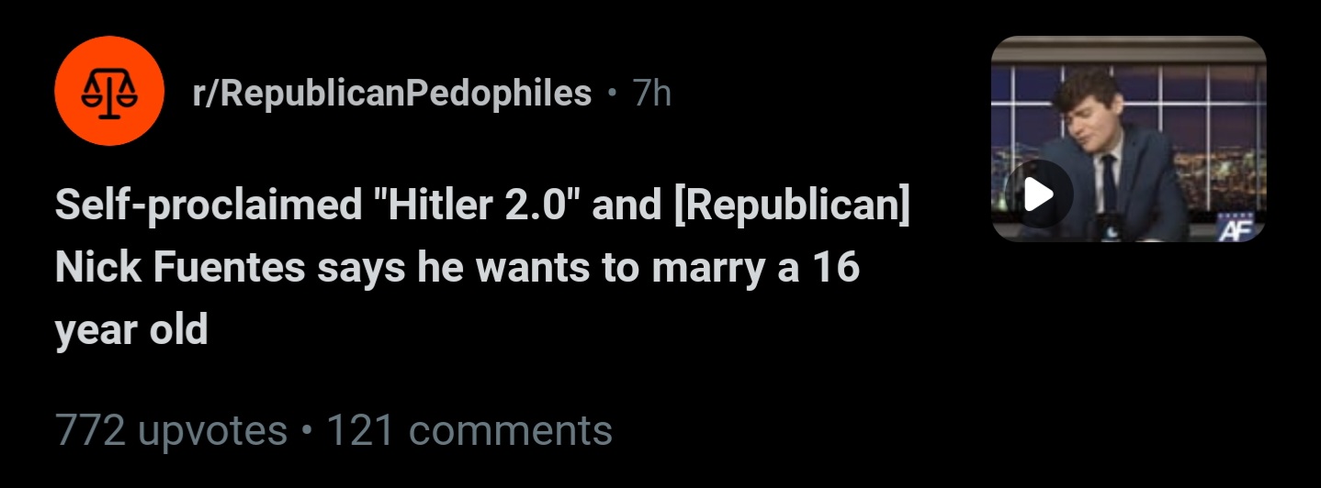The width and height of the screenshot is (1321, 488).
Task: Click "Nick Fuentes" in the post title
Action: [179, 269]
